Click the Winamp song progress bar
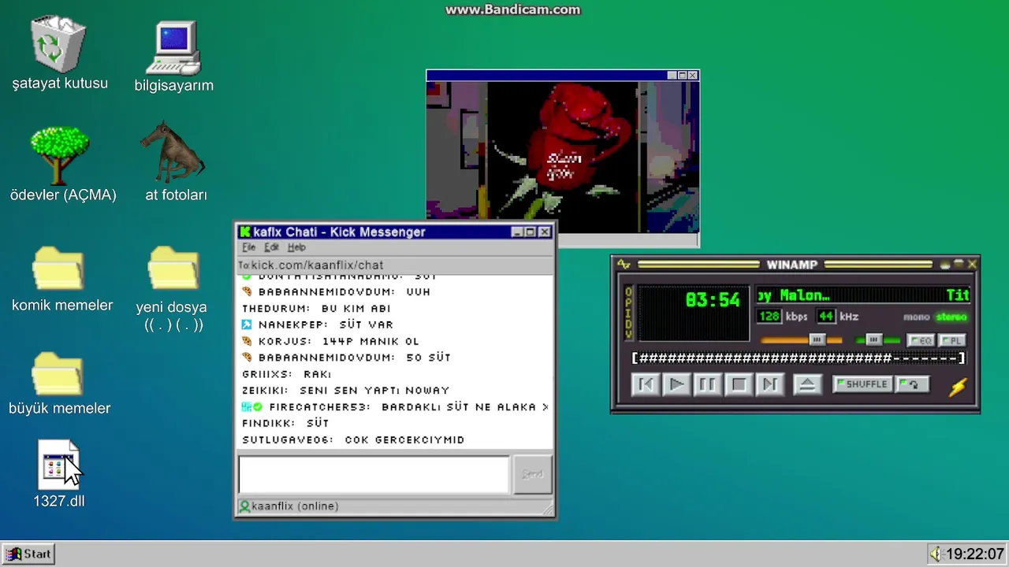 [x=799, y=358]
